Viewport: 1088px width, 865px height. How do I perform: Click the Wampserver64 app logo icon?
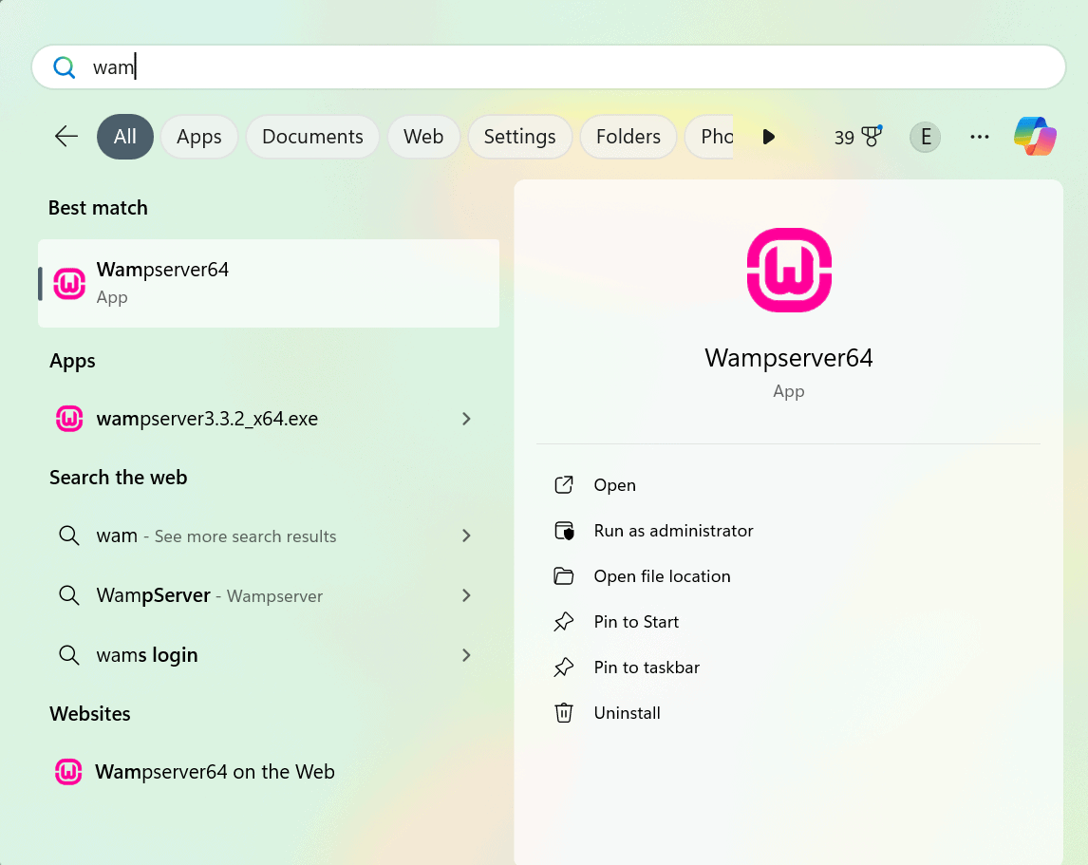point(788,270)
